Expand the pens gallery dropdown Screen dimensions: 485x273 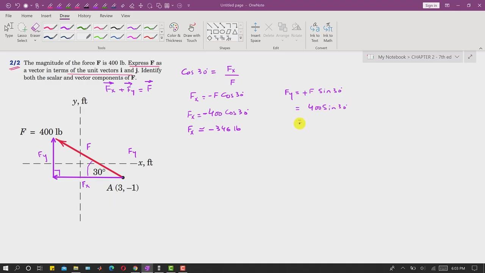click(162, 38)
